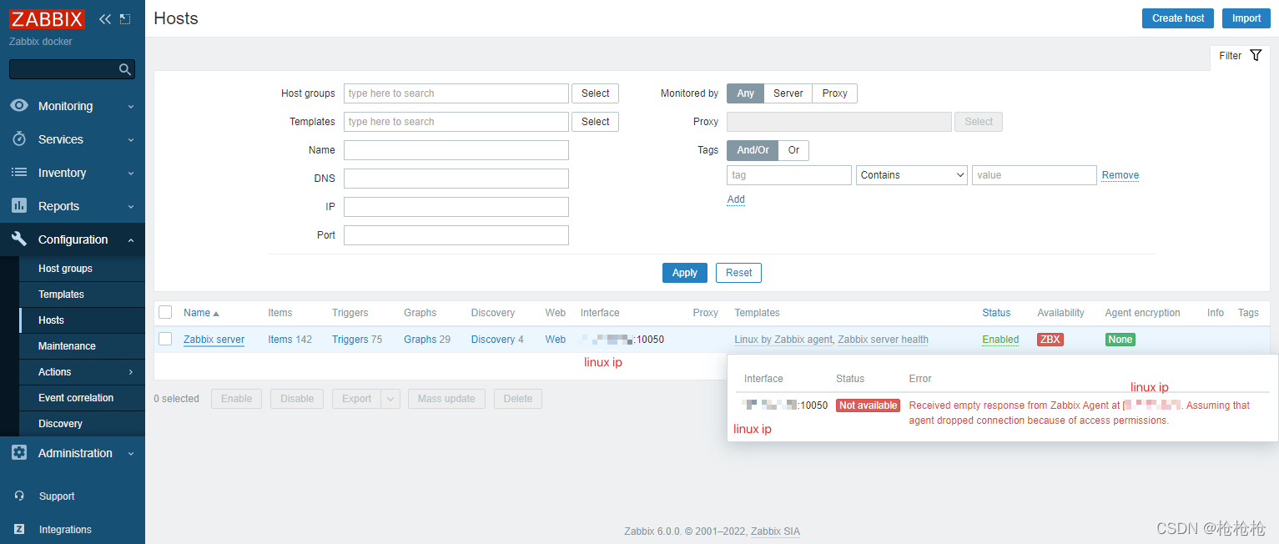
Task: Click the search magnifier icon in the sidebar
Action: pos(124,69)
